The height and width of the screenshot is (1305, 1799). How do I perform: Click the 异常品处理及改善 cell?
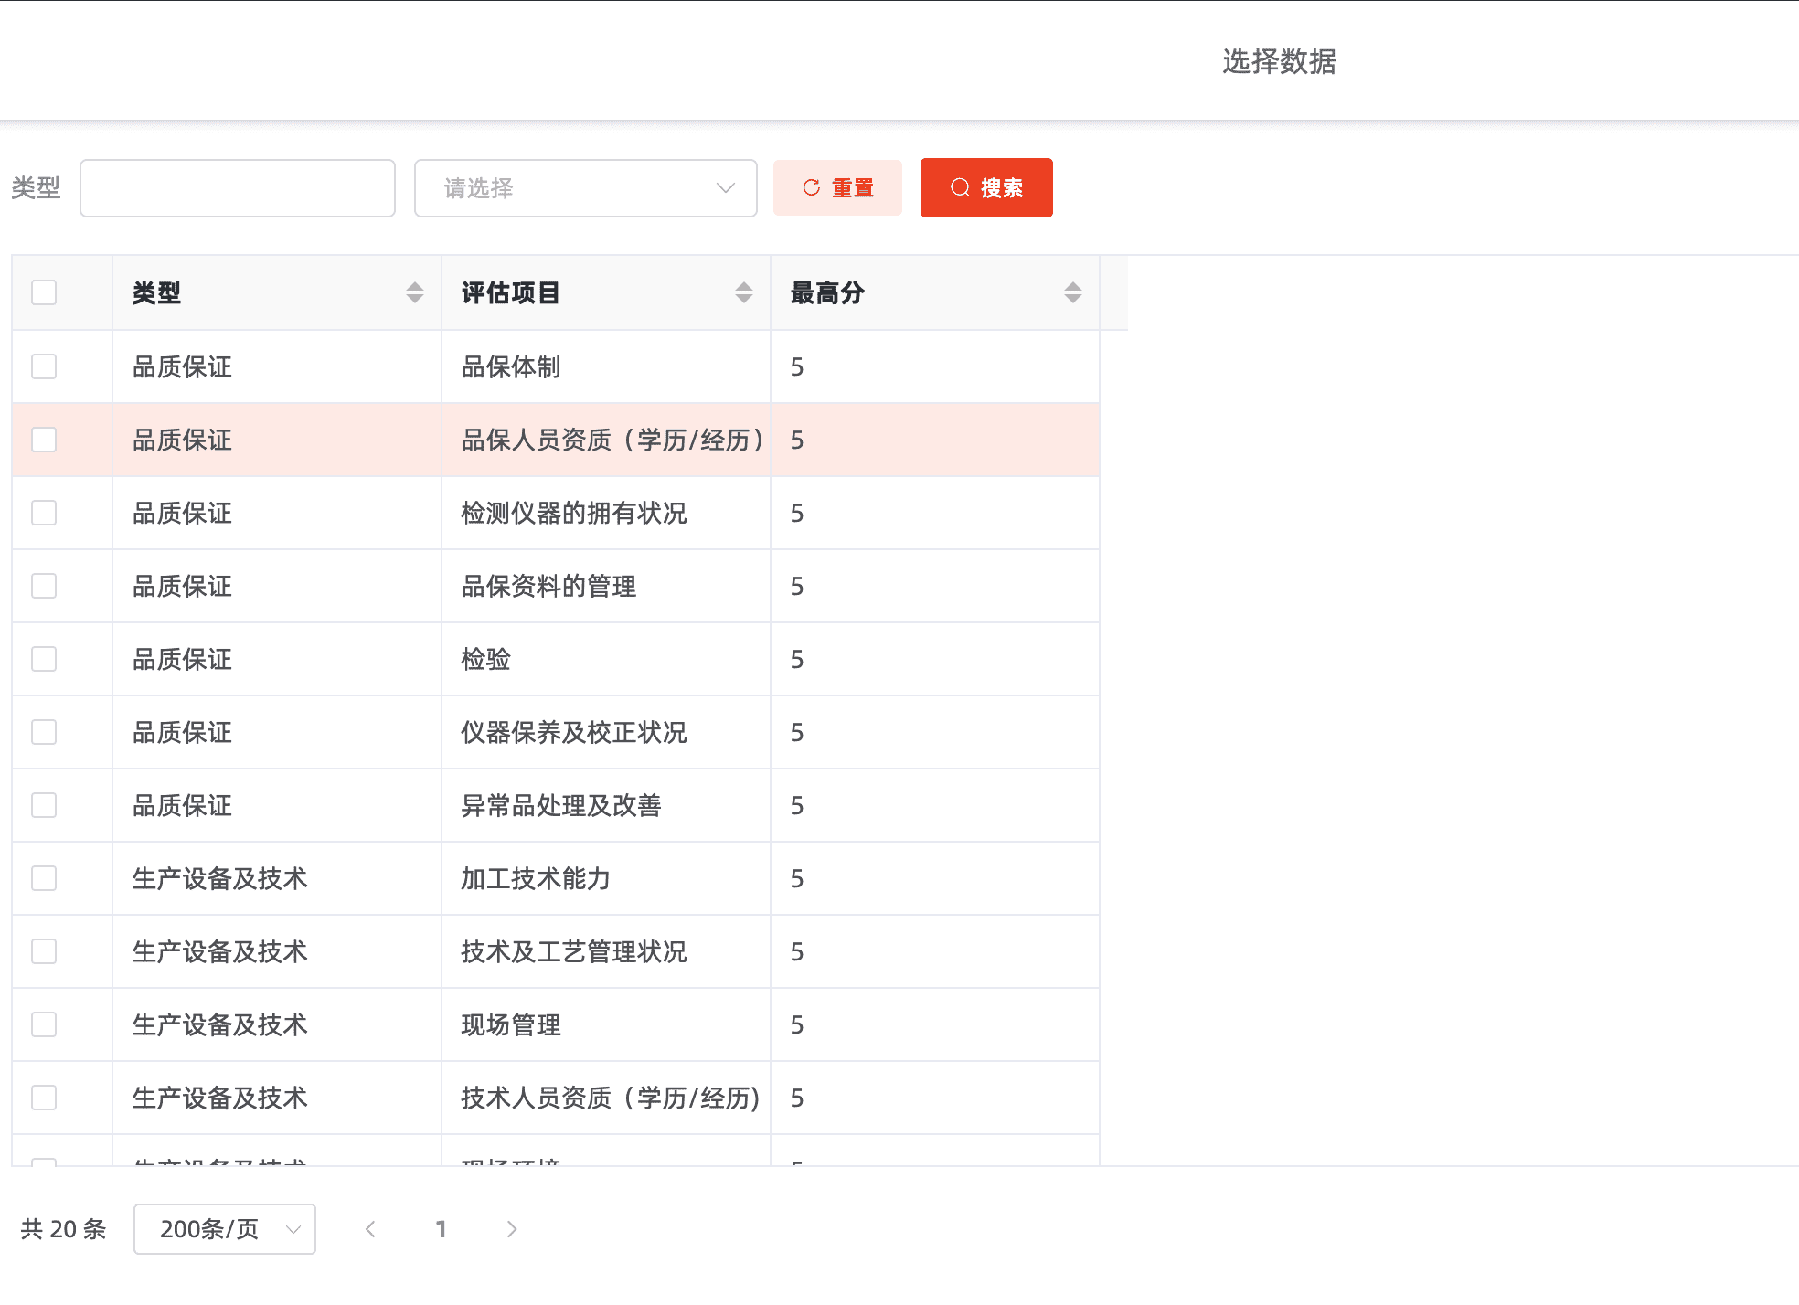coord(561,805)
